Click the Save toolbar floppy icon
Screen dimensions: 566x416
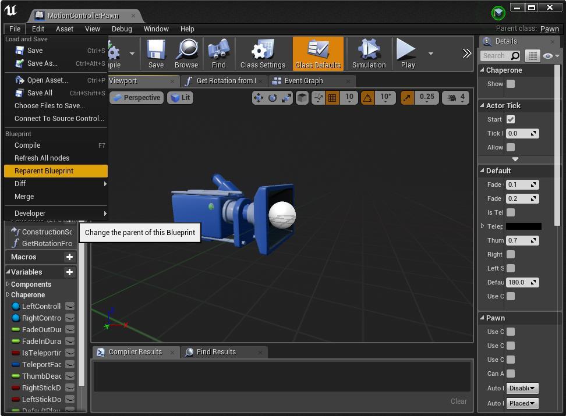click(x=156, y=50)
